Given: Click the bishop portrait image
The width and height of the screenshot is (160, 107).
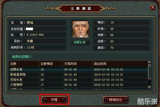Looking at the screenshot, I should tap(81, 29).
